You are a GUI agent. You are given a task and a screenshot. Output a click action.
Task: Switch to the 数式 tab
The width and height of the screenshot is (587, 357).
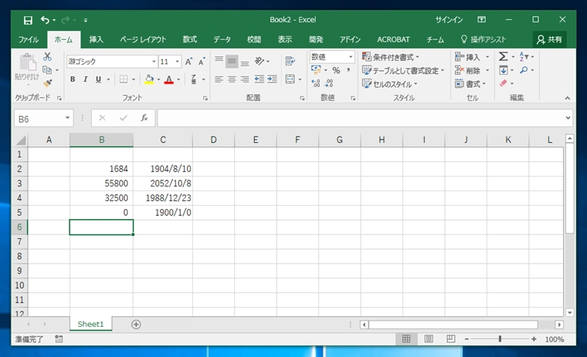pyautogui.click(x=190, y=39)
